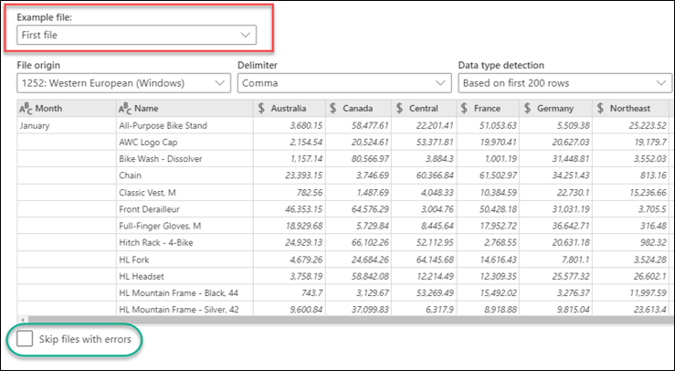Click currency type icon on Central column
The image size is (675, 371).
[x=399, y=108]
